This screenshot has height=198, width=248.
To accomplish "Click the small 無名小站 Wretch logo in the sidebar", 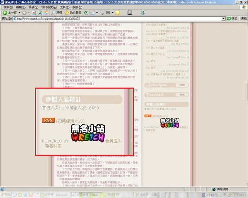I will point(170,123).
